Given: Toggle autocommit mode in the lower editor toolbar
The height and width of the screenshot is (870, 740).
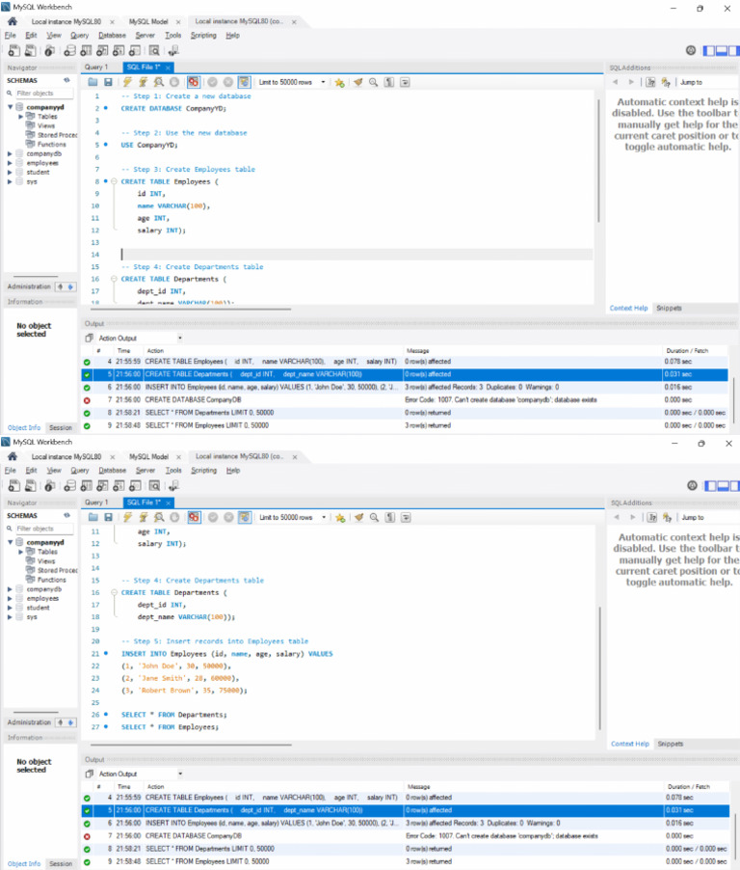Looking at the screenshot, I should 245,517.
